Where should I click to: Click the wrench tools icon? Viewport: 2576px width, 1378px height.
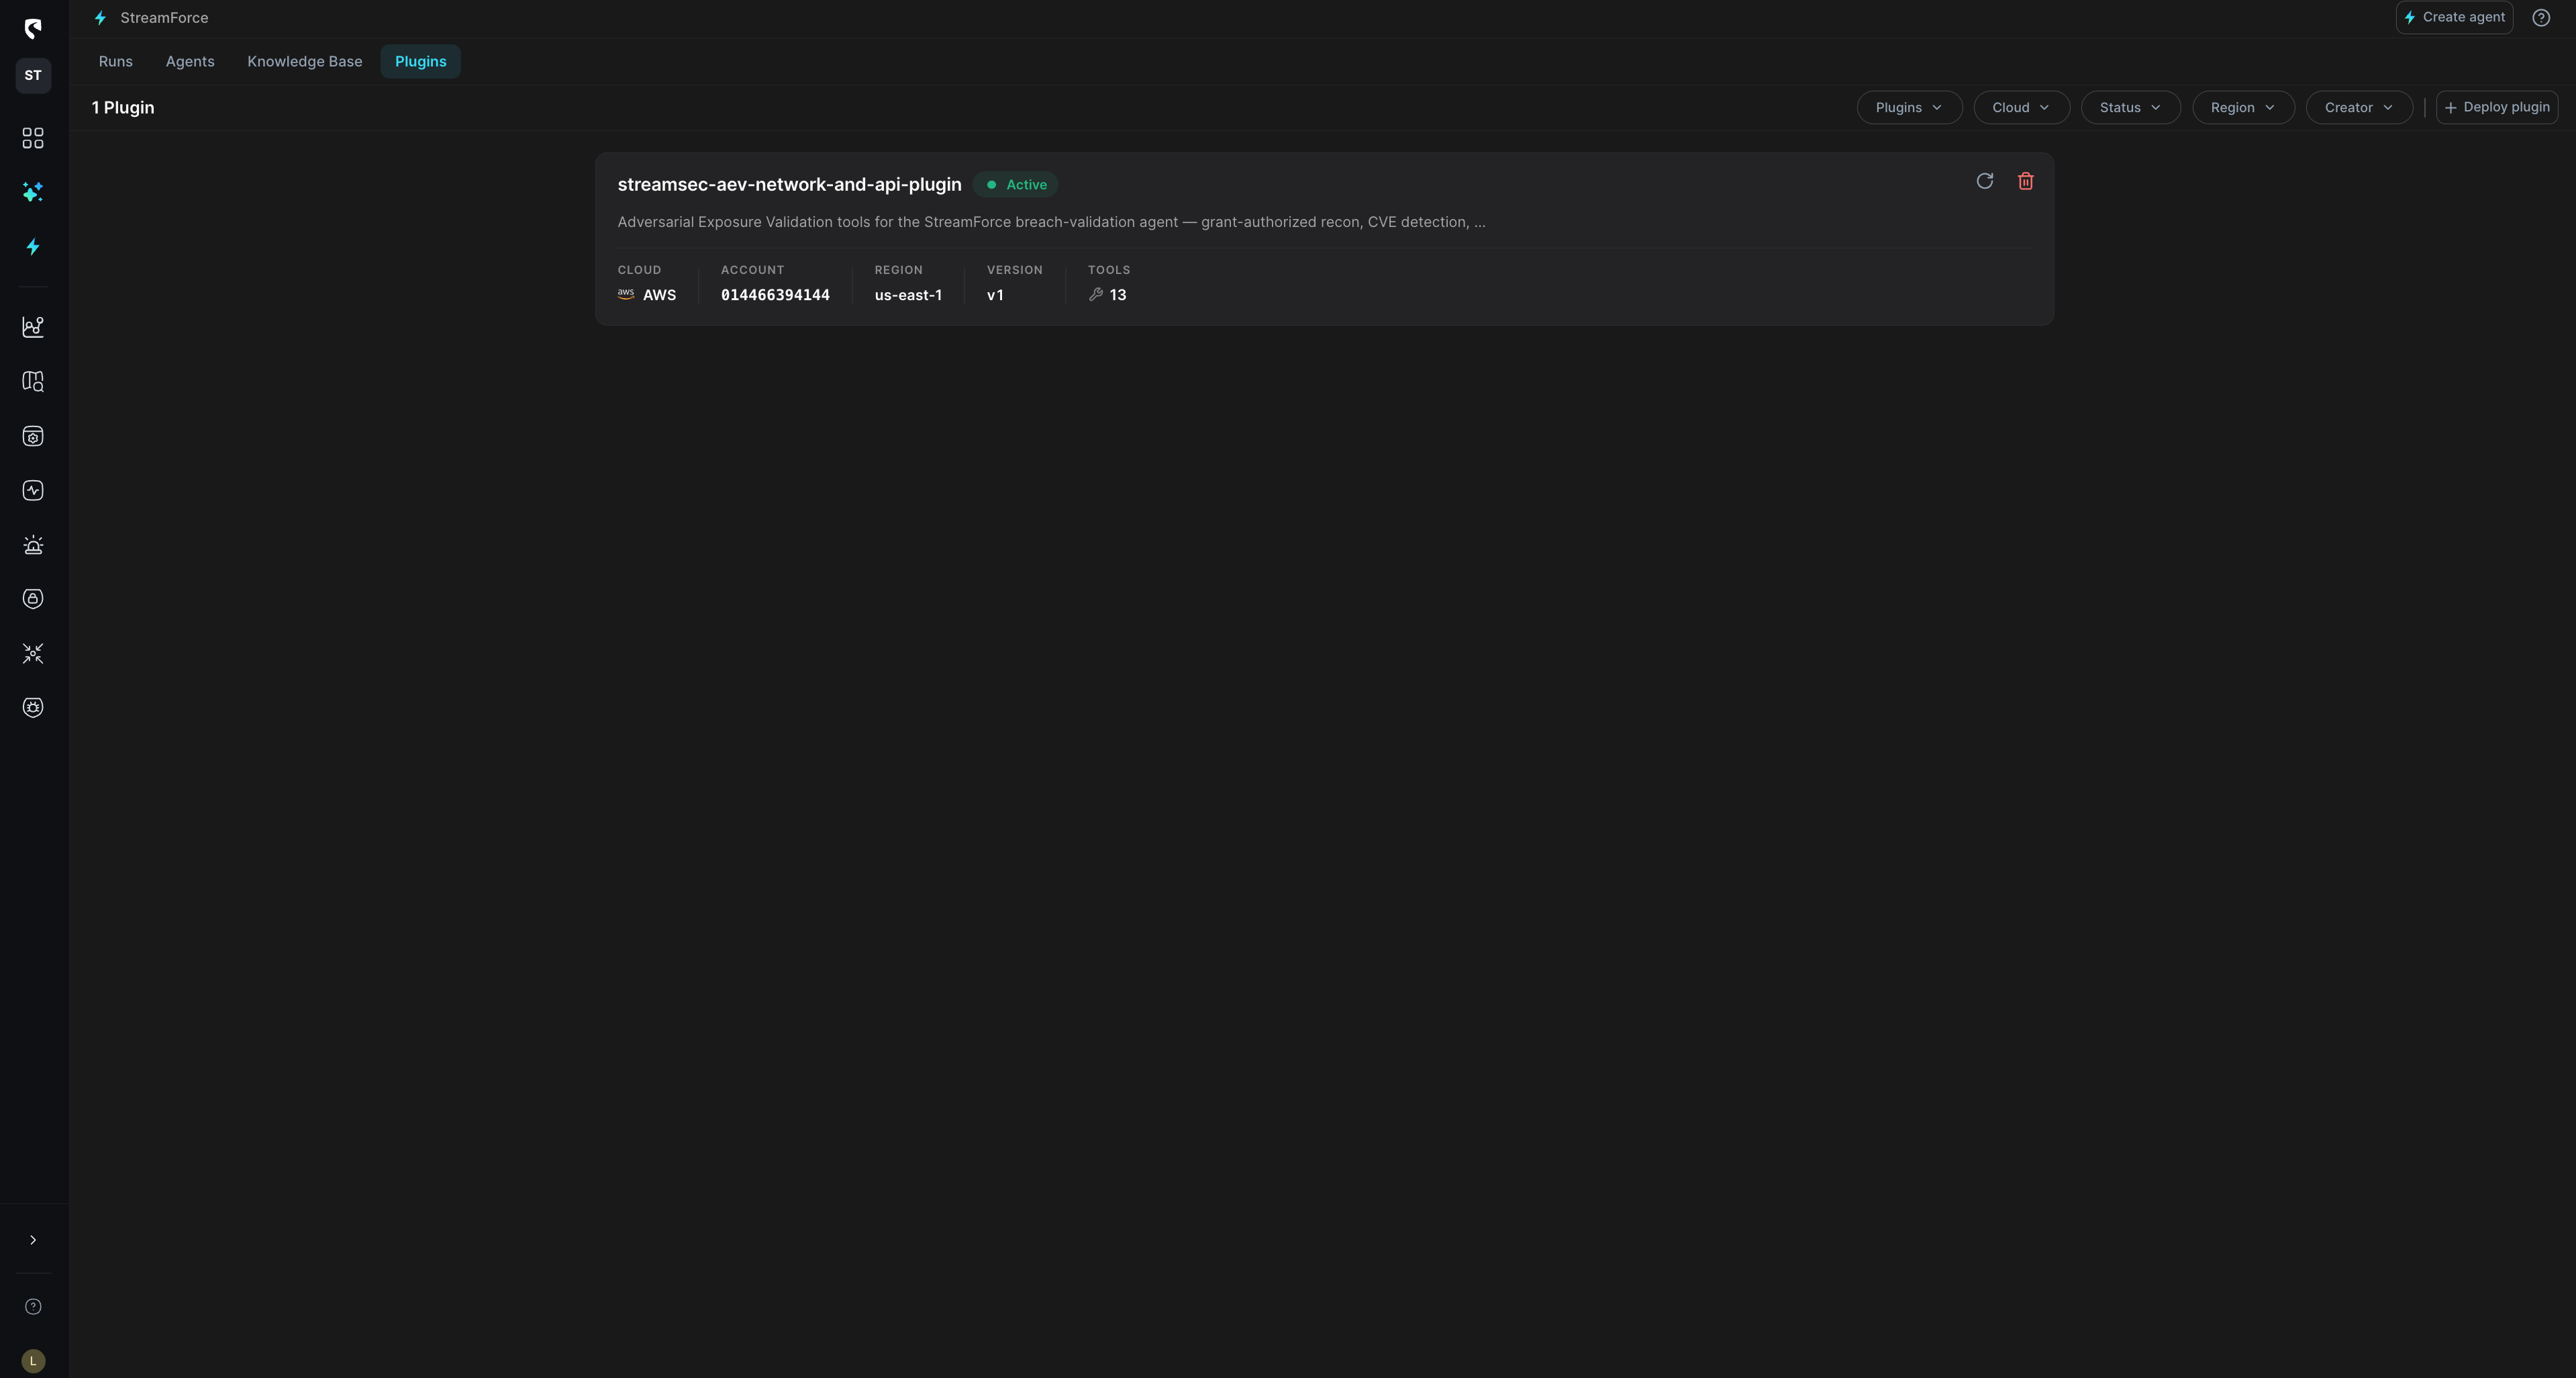coord(1096,294)
